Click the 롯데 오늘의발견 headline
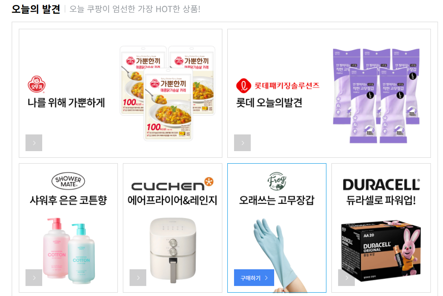 pyautogui.click(x=269, y=103)
